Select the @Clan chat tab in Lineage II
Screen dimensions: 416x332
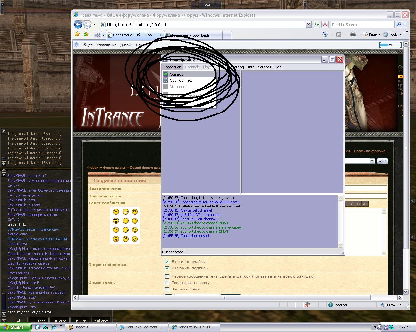pyautogui.click(x=81, y=321)
